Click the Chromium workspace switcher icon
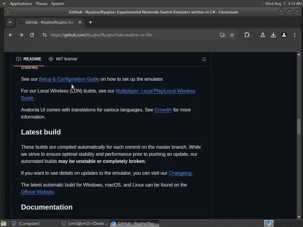 click(x=269, y=223)
